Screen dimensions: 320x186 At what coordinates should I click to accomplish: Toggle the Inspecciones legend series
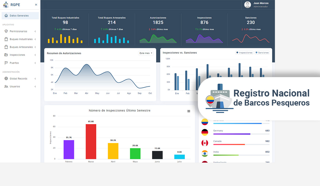click(x=244, y=53)
